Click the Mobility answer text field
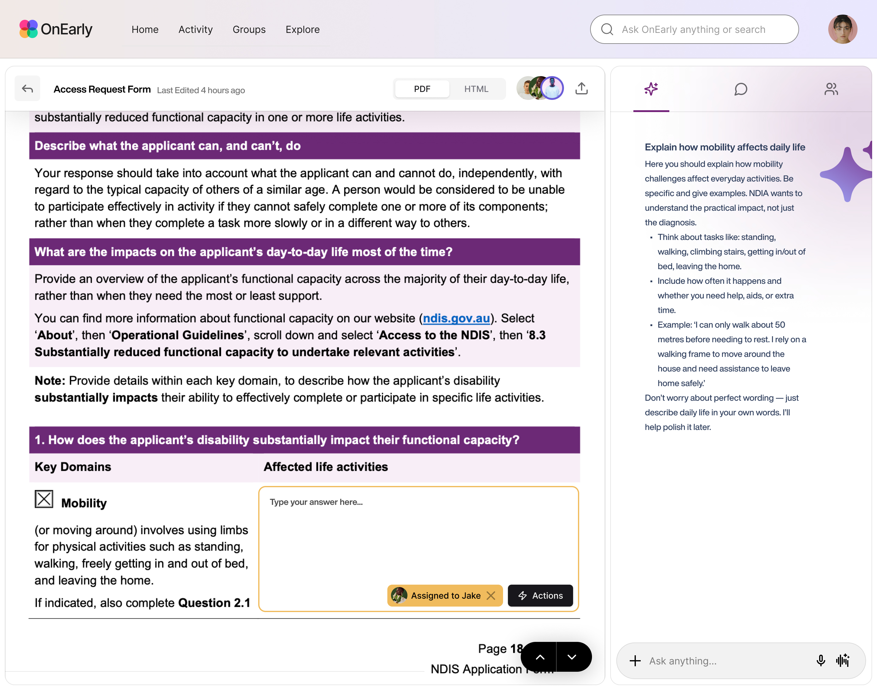This screenshot has height=690, width=877. tap(418, 533)
